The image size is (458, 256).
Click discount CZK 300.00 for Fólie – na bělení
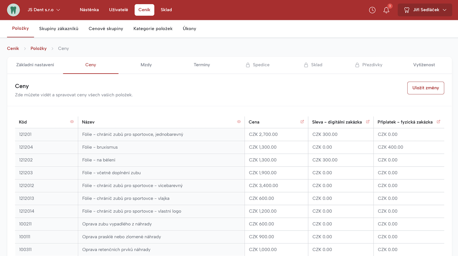click(325, 160)
